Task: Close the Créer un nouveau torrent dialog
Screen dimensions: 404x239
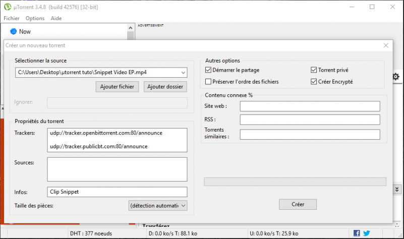Action: [386, 45]
